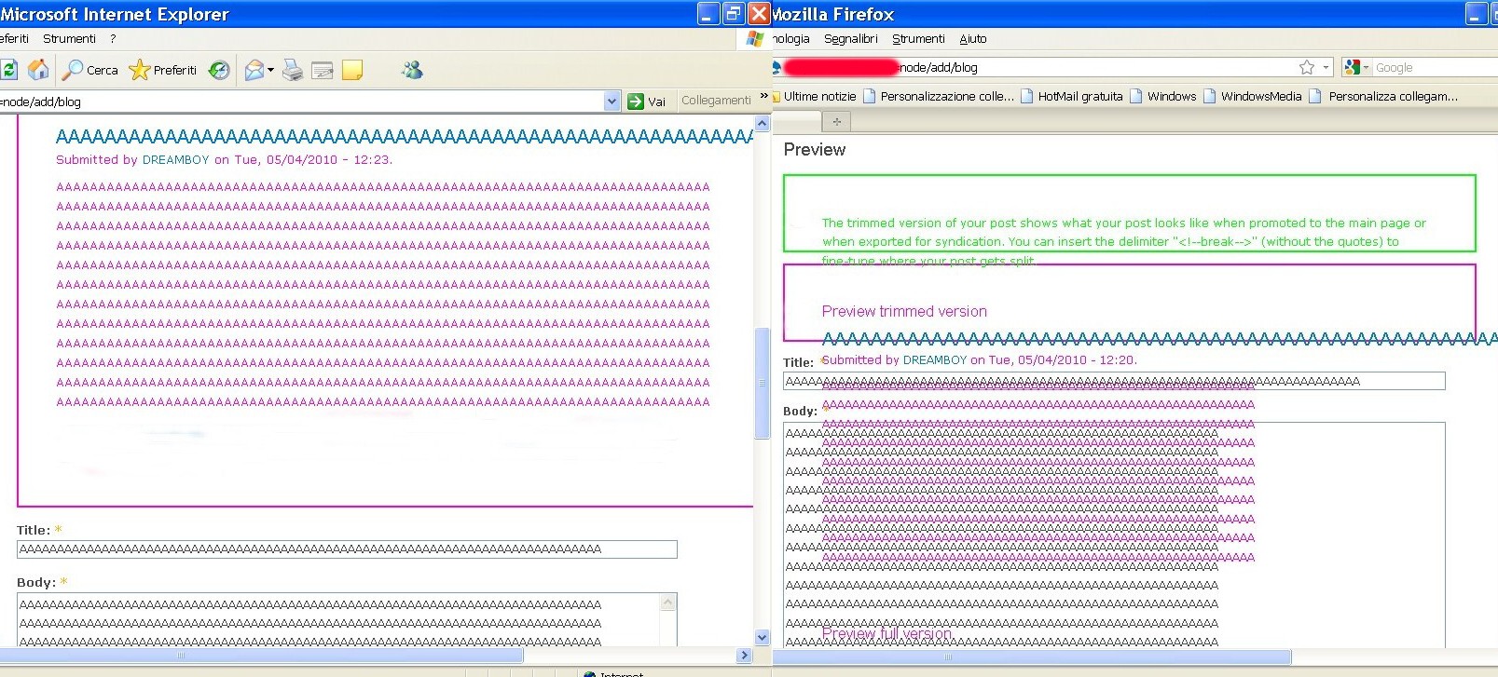Open Segnalibri menu in Firefox
The width and height of the screenshot is (1498, 677).
(851, 39)
